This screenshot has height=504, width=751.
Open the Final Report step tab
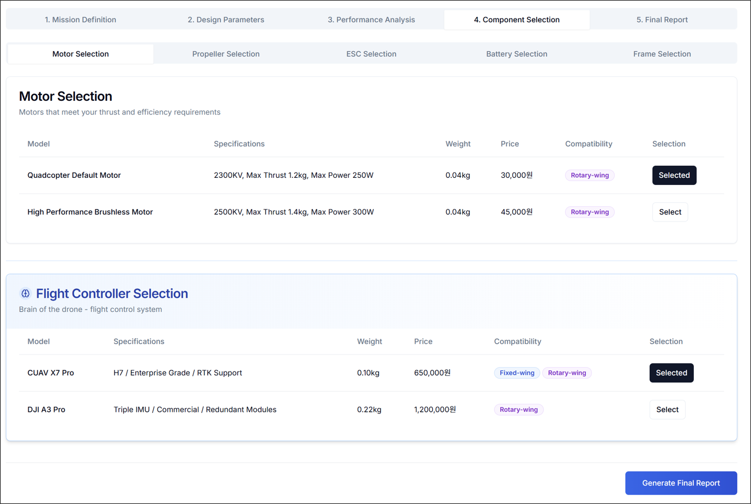tap(662, 20)
